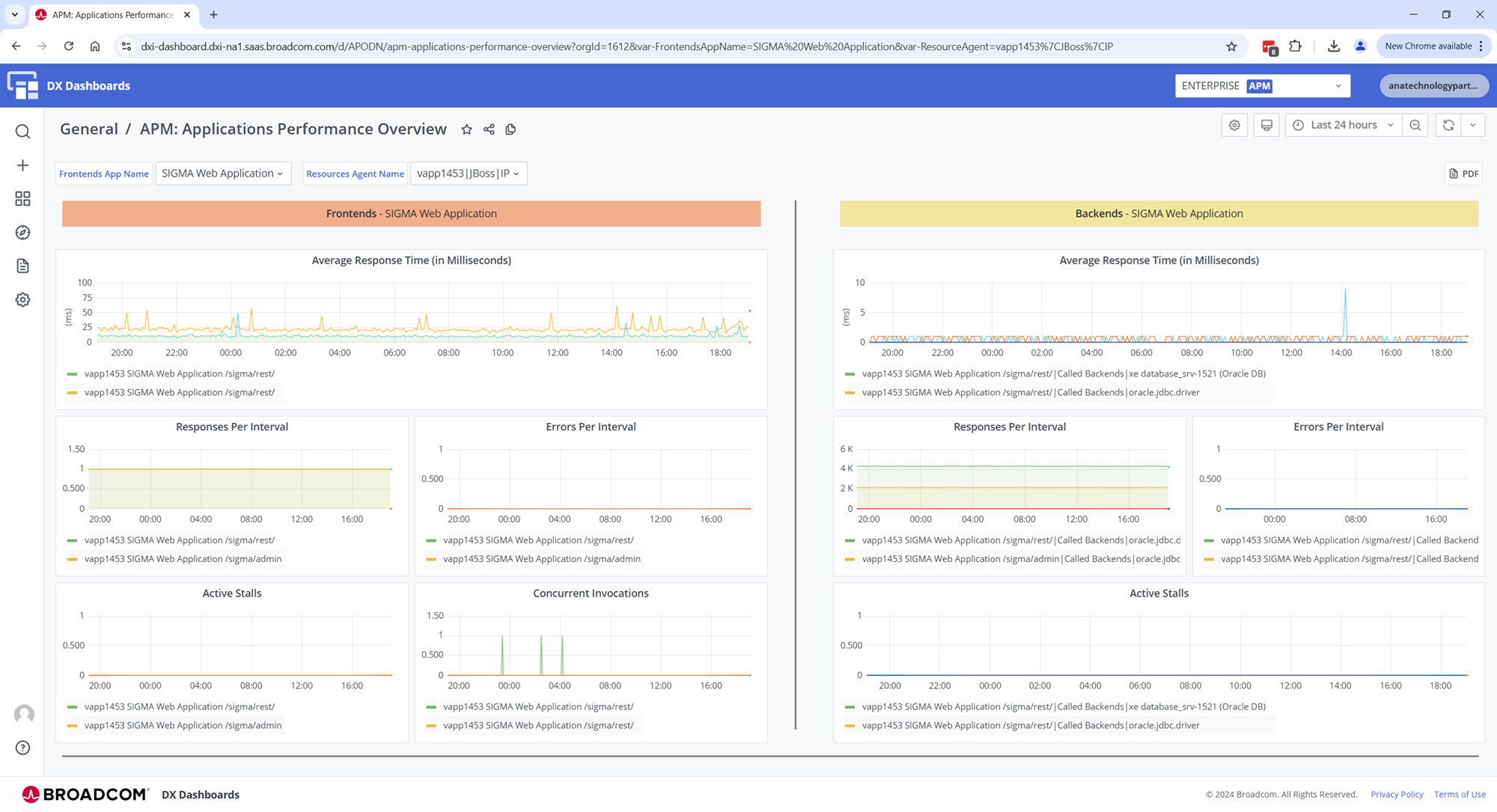Open the search icon in sidebar
Screen dimensions: 1497x812
pyautogui.click(x=22, y=132)
